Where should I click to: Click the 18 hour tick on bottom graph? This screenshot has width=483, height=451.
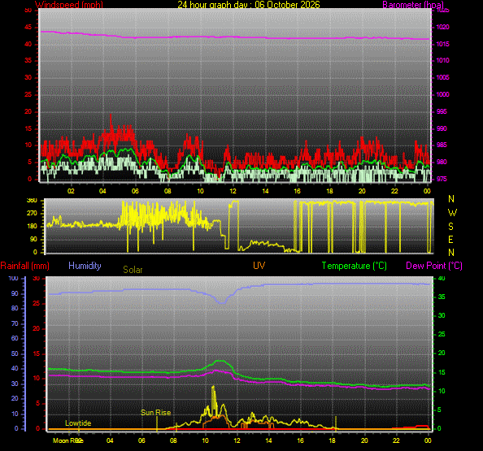pyautogui.click(x=332, y=440)
